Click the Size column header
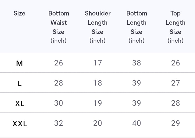The width and height of the screenshot is (195, 138). [19, 13]
